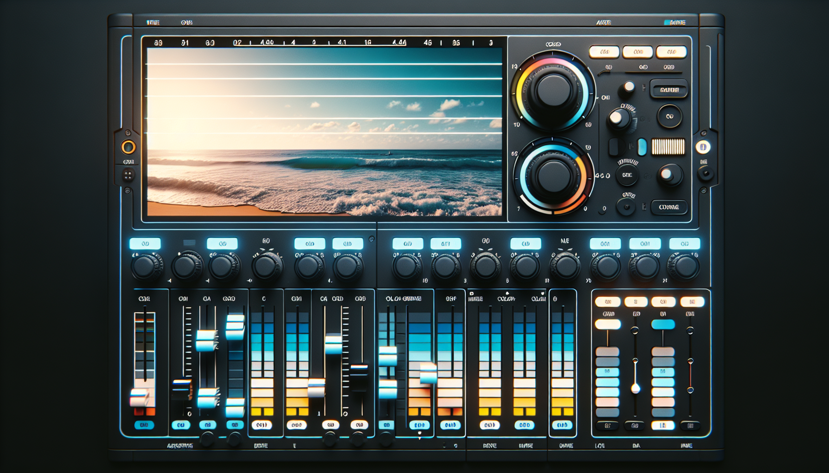Toggle the leftmost cyan button above the knob row
Screen dimensions: 829x473
(145, 243)
